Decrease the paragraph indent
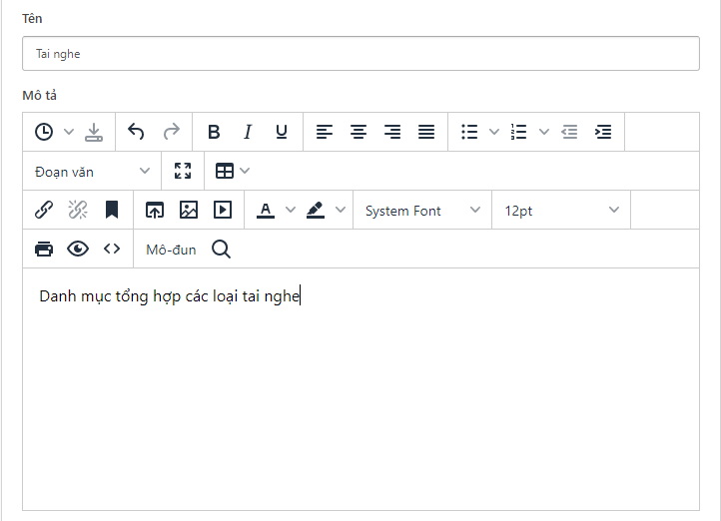 pos(569,132)
